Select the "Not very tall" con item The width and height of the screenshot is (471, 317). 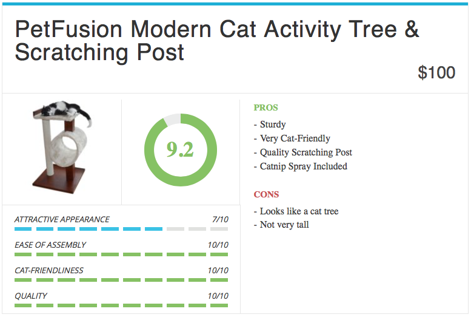pyautogui.click(x=284, y=225)
